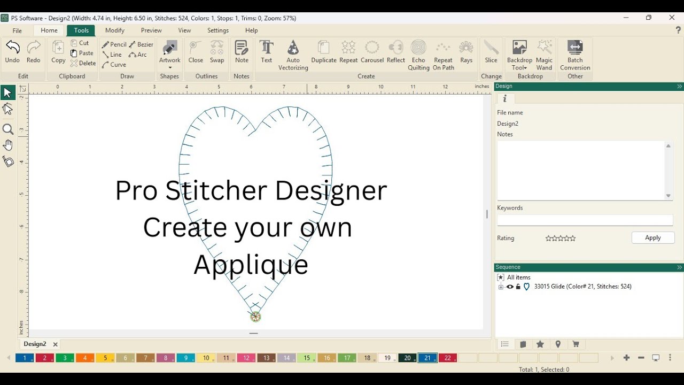
Task: Select the Pan hand tool
Action: [7, 145]
